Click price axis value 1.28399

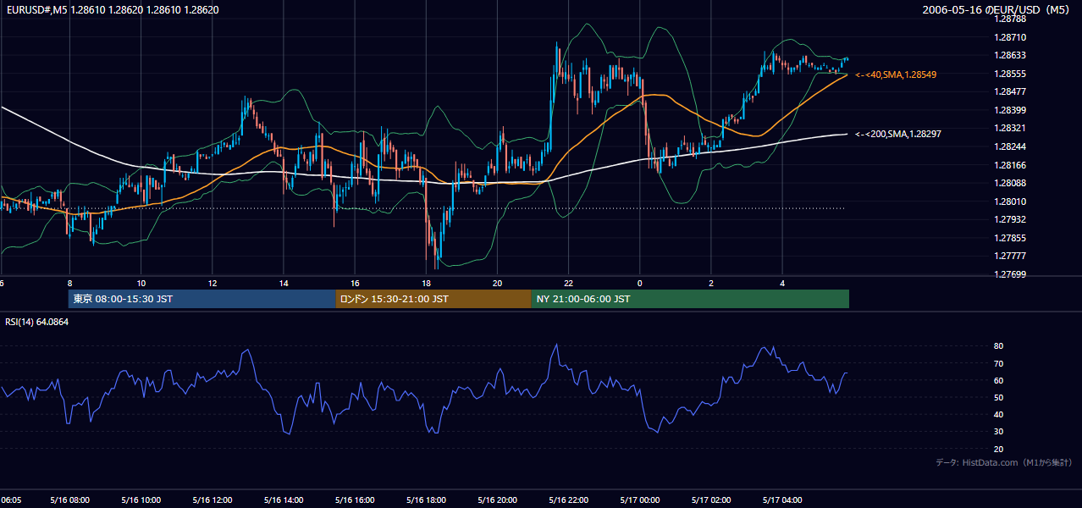click(x=1010, y=110)
